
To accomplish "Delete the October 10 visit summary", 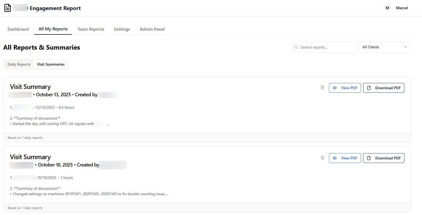I will tap(322, 158).
